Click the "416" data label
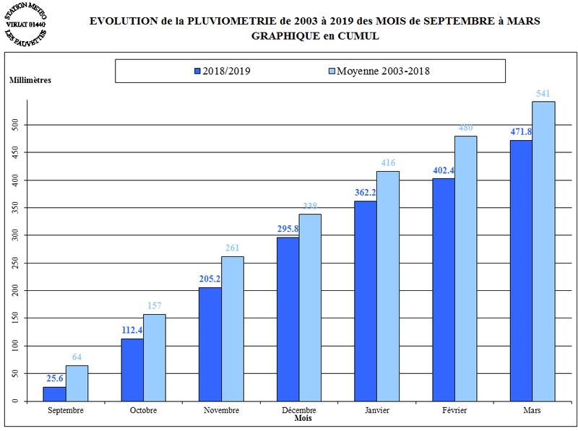Viewport: 578px width, 431px height. (388, 162)
